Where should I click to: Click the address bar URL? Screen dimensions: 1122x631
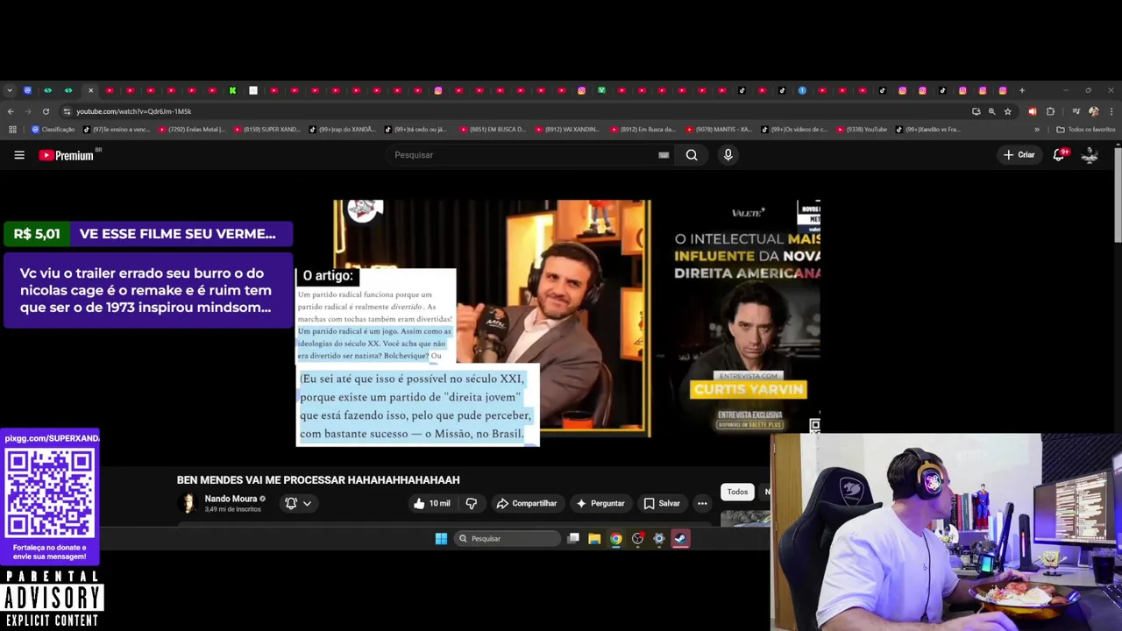click(x=133, y=111)
